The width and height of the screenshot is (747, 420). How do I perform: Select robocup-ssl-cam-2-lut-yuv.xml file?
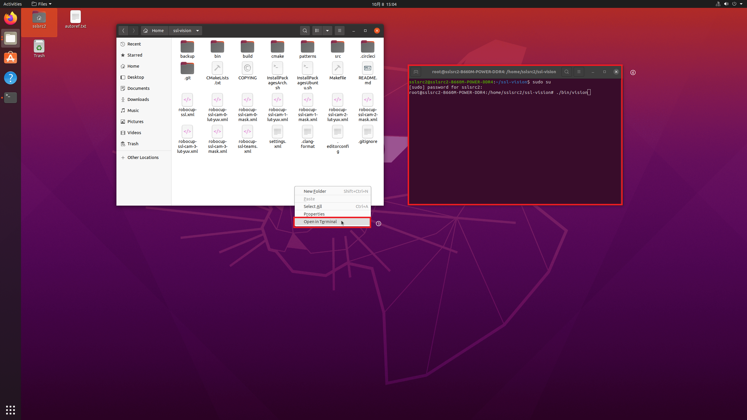pyautogui.click(x=338, y=108)
